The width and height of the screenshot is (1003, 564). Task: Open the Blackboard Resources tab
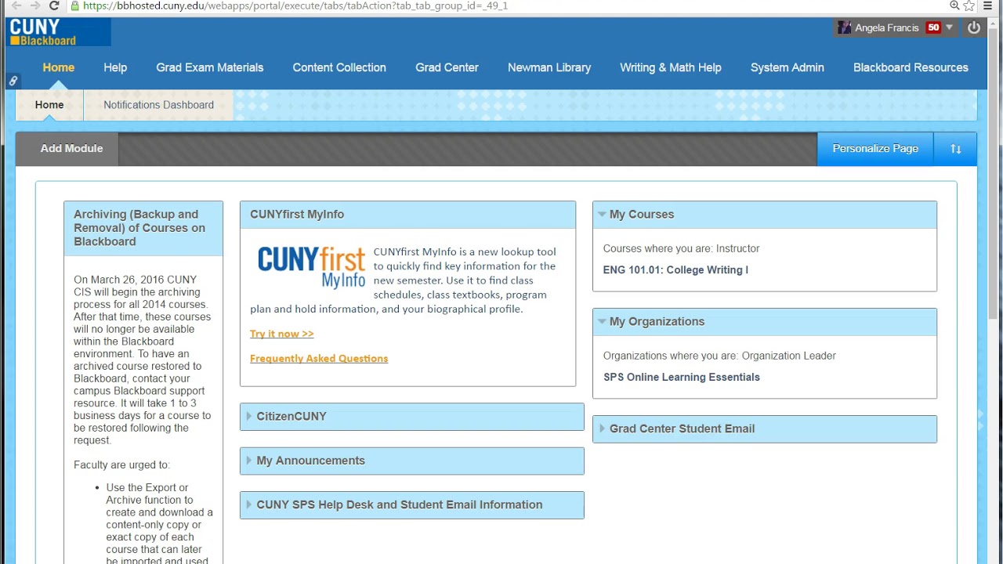911,67
